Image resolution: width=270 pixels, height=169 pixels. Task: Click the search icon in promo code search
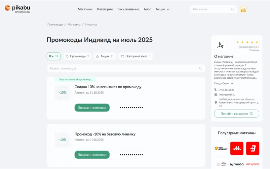coord(200,68)
